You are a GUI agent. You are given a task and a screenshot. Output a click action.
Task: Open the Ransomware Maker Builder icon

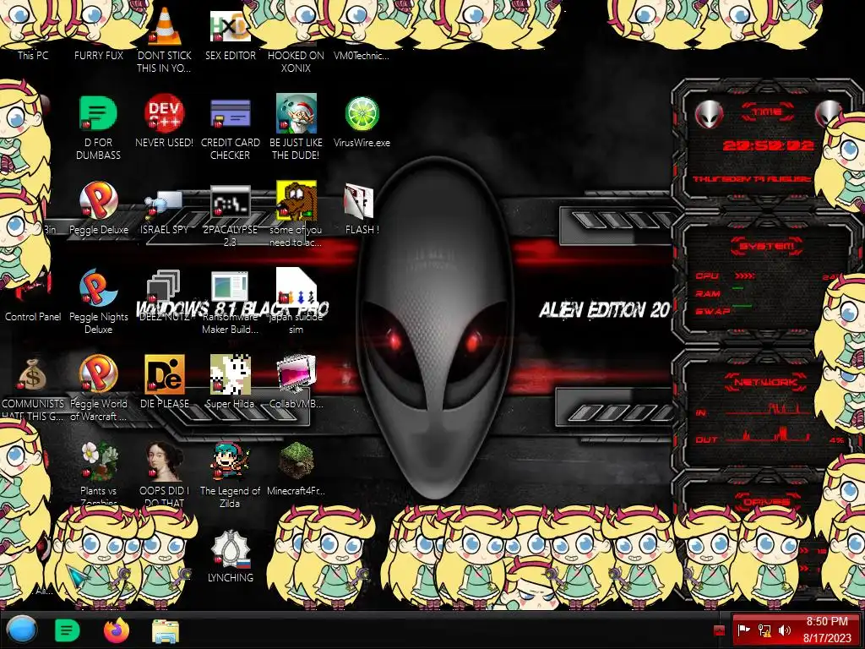pyautogui.click(x=230, y=287)
